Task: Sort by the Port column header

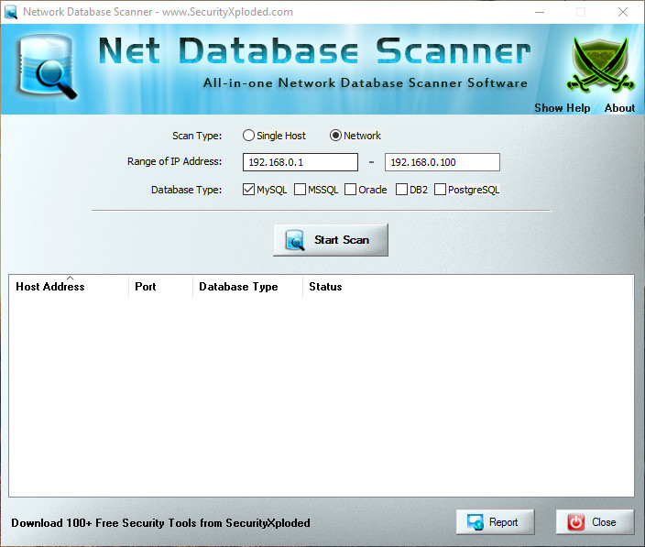Action: coord(161,287)
